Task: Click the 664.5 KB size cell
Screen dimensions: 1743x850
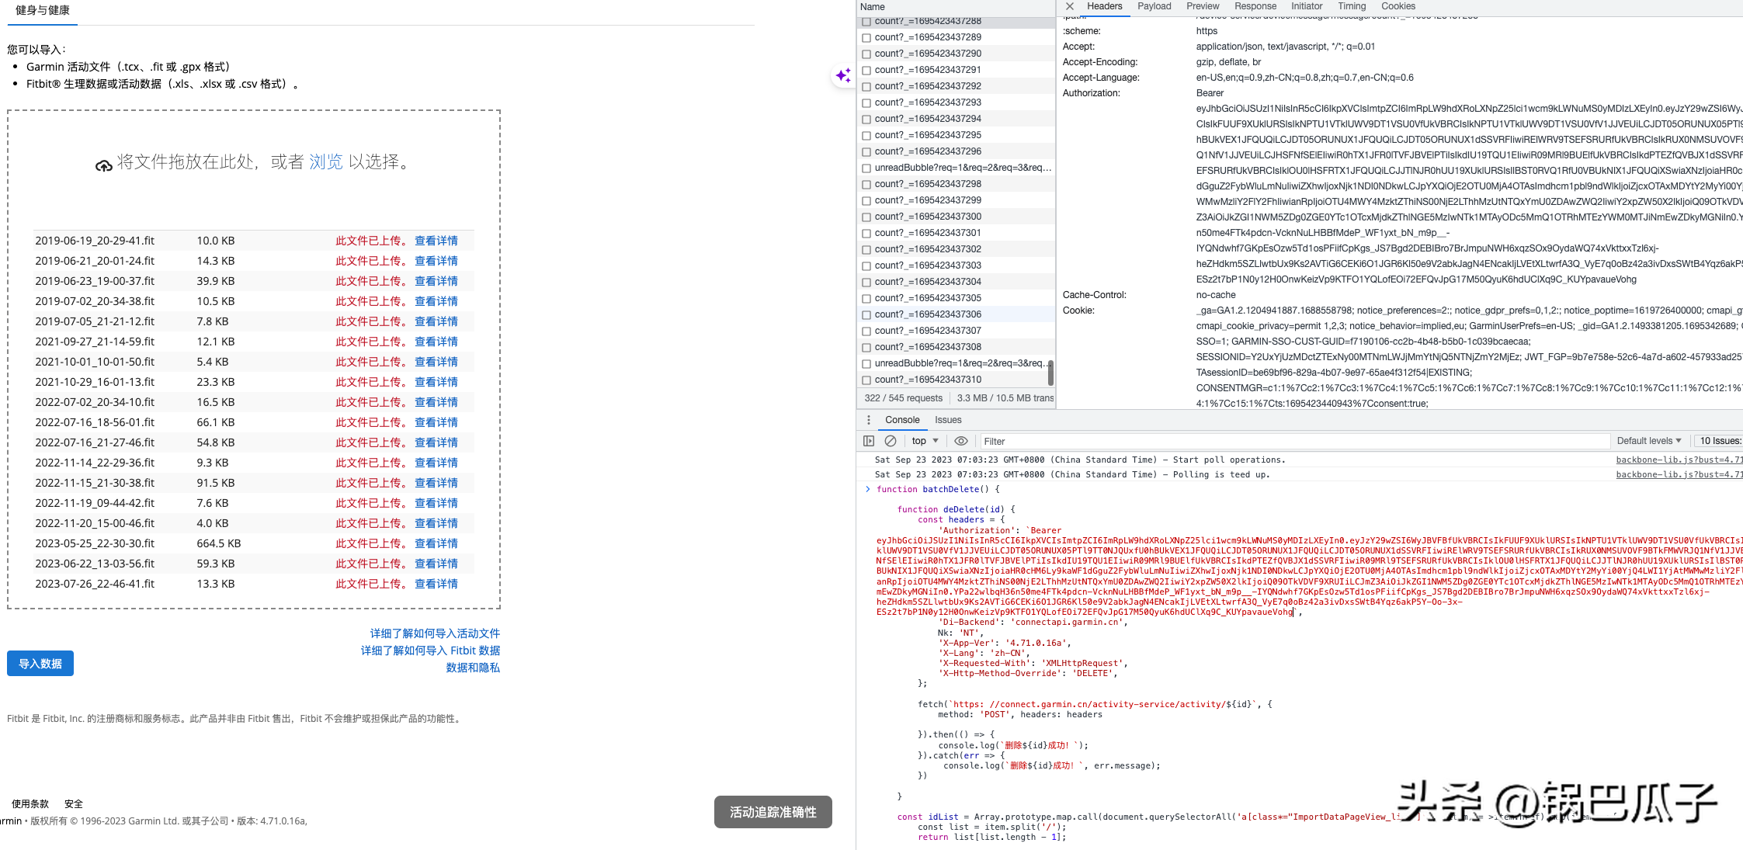Action: 219,543
